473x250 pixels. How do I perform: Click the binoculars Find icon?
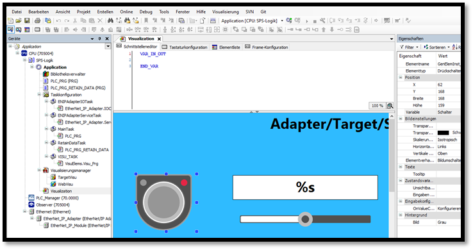click(x=110, y=21)
